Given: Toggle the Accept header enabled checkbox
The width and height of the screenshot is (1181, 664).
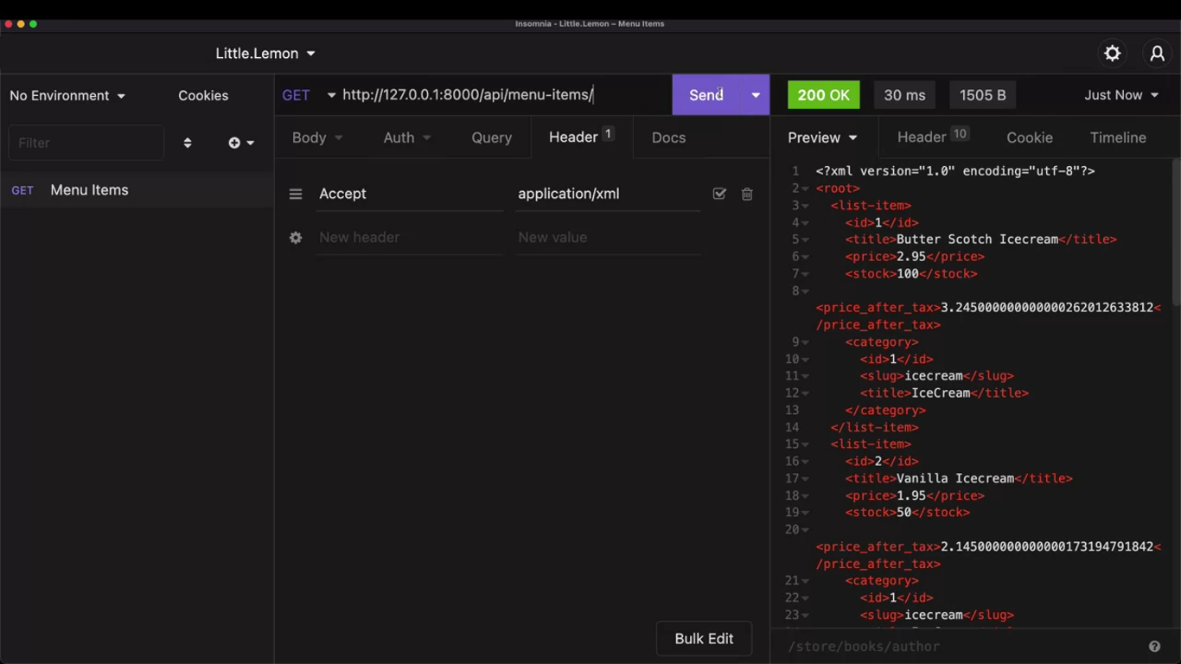Looking at the screenshot, I should point(719,195).
